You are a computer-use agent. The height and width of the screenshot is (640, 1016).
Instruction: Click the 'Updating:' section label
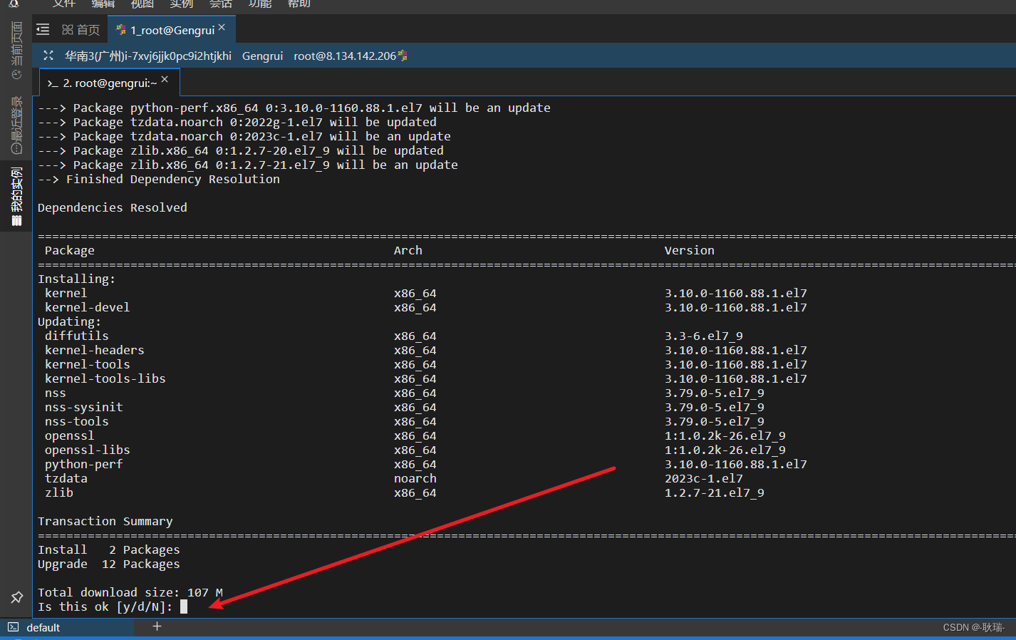point(70,321)
